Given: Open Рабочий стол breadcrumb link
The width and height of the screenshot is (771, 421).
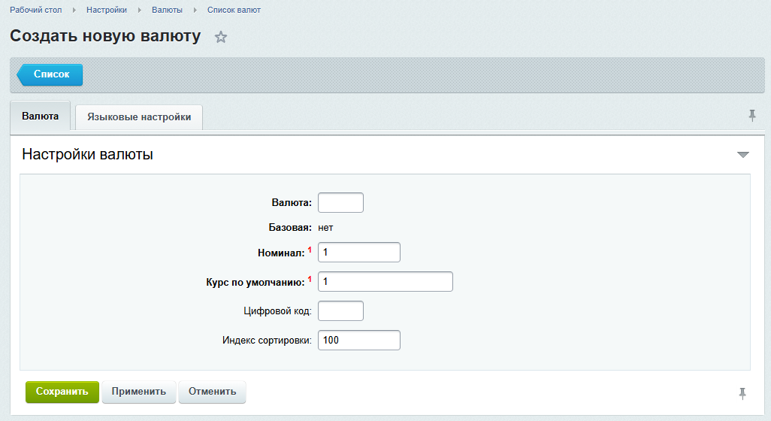Looking at the screenshot, I should click(36, 10).
